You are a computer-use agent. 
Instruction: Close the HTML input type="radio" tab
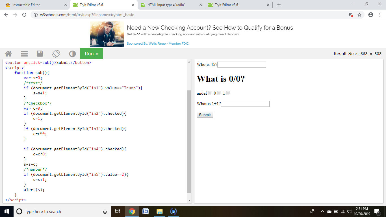(201, 5)
